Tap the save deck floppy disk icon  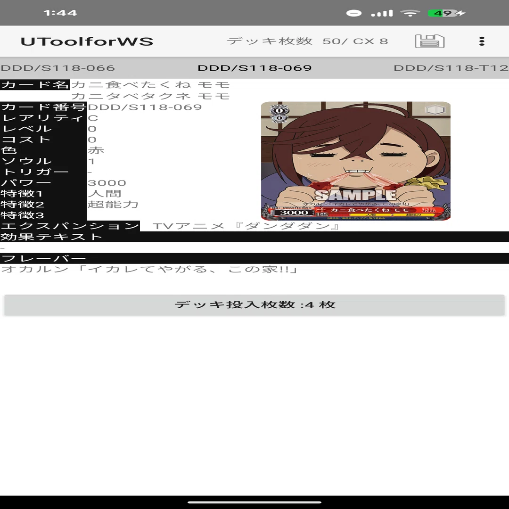click(429, 41)
